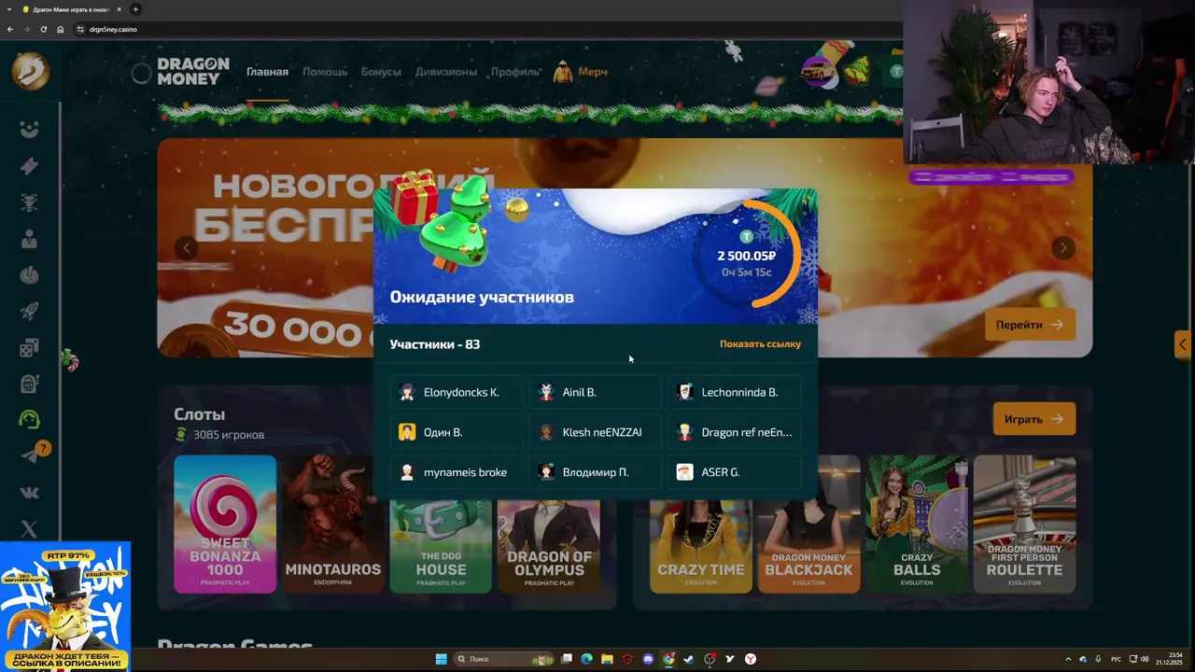Screen dimensions: 1195x672
Task: Open the Crazy Balls game thumbnail
Action: click(917, 524)
